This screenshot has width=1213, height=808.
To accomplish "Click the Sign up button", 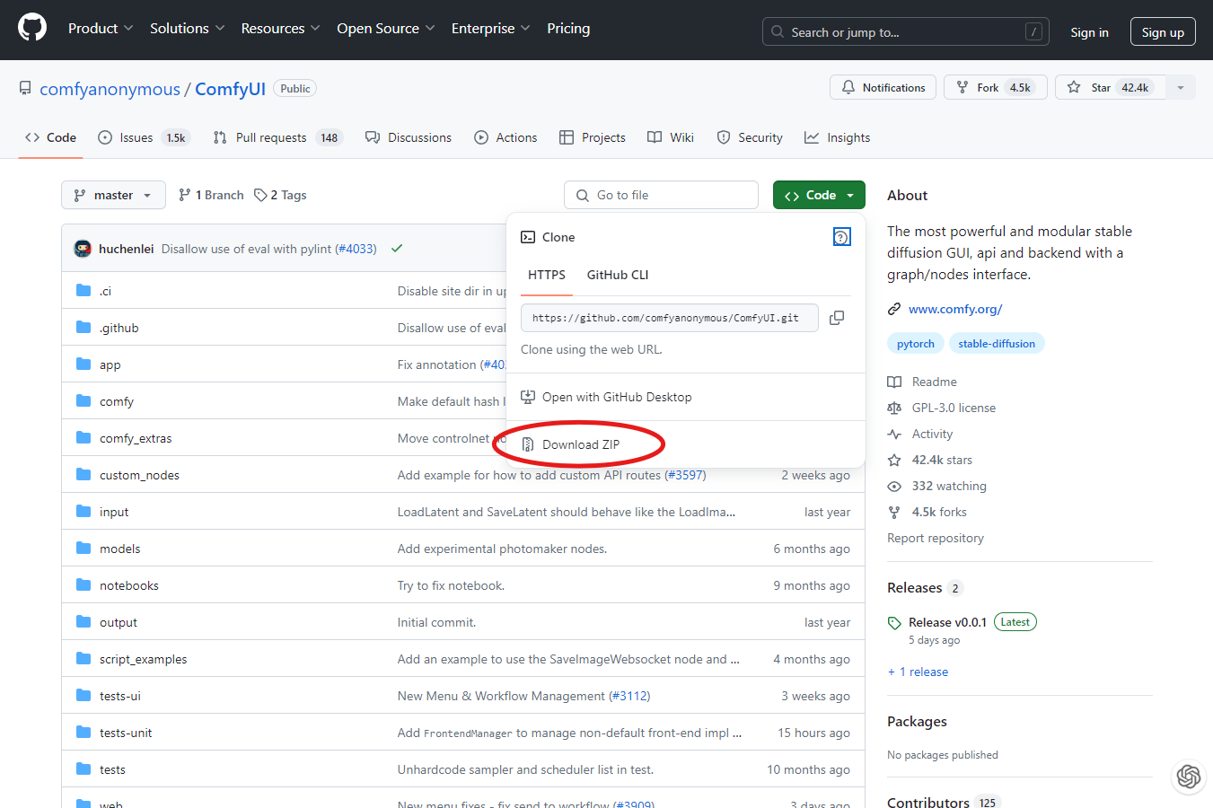I will click(1163, 31).
